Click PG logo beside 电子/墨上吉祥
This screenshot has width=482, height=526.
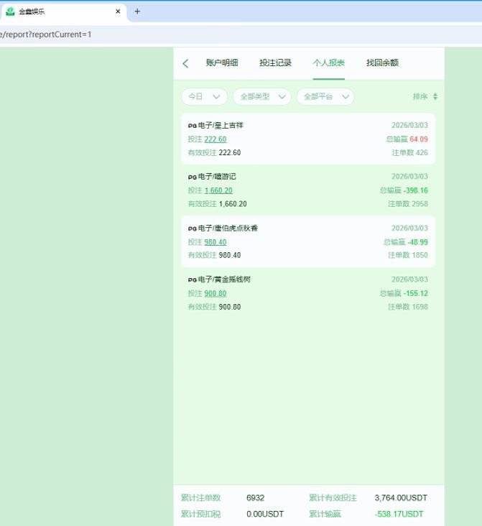point(193,126)
